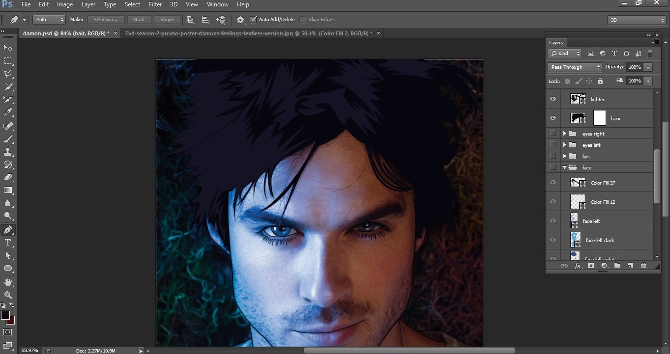This screenshot has height=354, width=670.
Task: Open the Path mode dropdown
Action: [x=49, y=20]
